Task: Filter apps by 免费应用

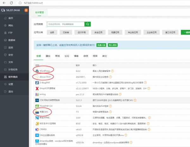Action: (x=115, y=32)
